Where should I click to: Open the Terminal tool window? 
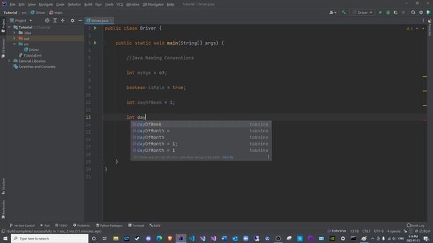click(136, 225)
